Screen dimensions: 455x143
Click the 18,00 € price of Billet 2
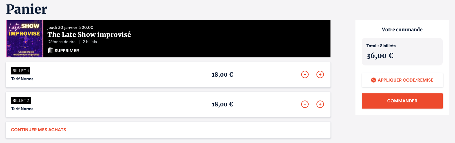click(x=222, y=104)
